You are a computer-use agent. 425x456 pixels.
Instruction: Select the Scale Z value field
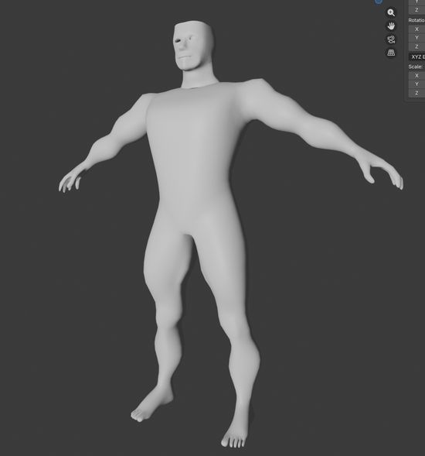(416, 93)
